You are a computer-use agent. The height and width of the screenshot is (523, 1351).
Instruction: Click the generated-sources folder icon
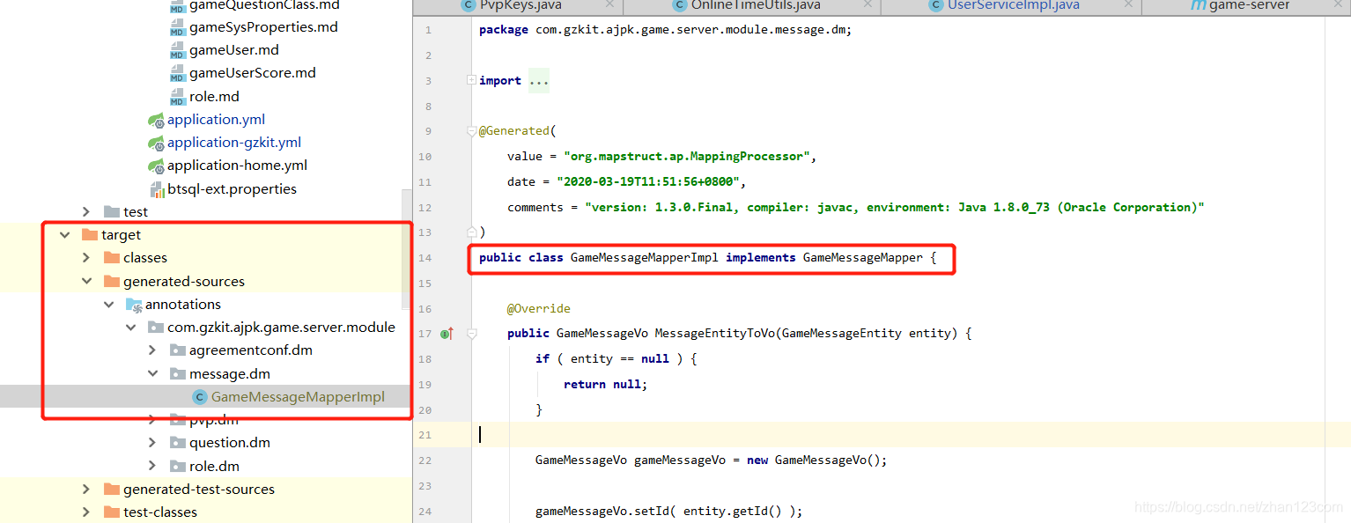[x=111, y=282]
